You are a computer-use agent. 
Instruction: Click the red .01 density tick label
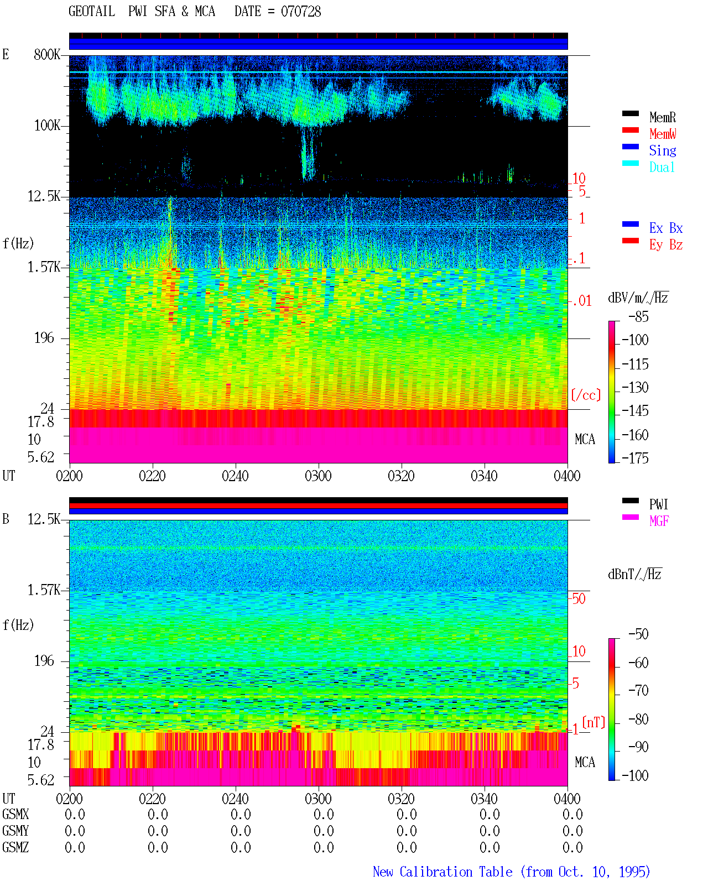click(582, 301)
